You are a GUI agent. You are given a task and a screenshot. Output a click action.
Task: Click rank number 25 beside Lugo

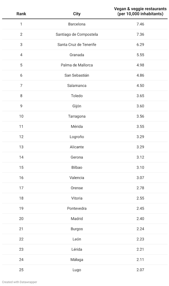click(x=21, y=270)
